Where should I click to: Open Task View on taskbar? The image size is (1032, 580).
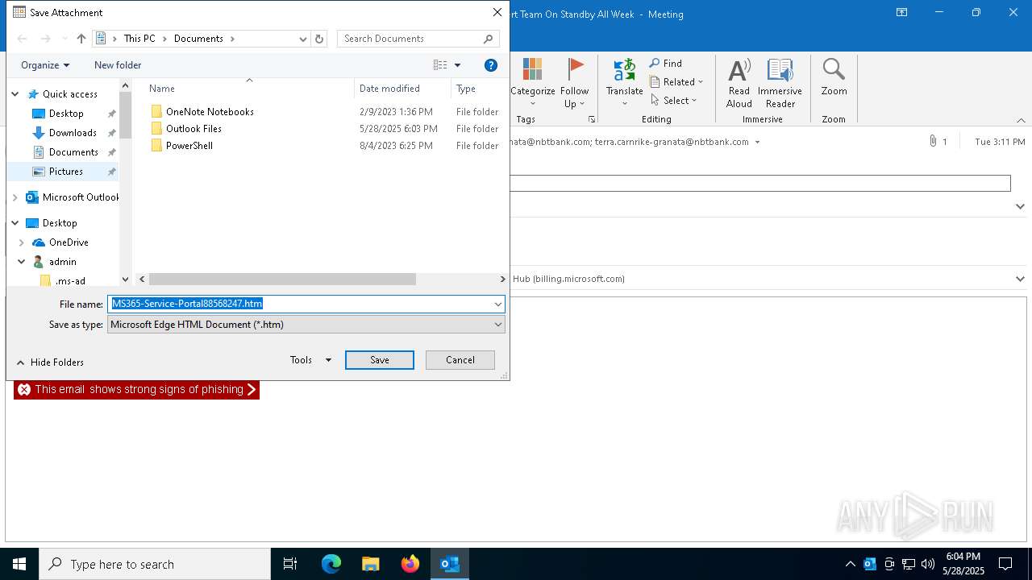coord(290,565)
